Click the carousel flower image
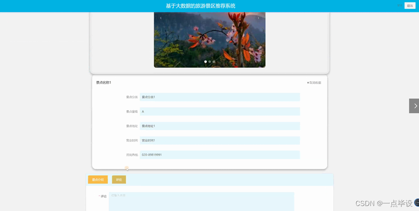Image resolution: width=419 pixels, height=211 pixels. (x=209, y=40)
